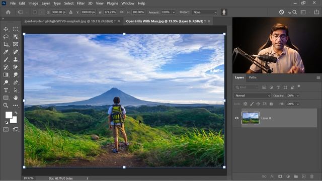Toggle the reference point checkbox
The height and width of the screenshot is (181, 322).
click(x=35, y=12)
